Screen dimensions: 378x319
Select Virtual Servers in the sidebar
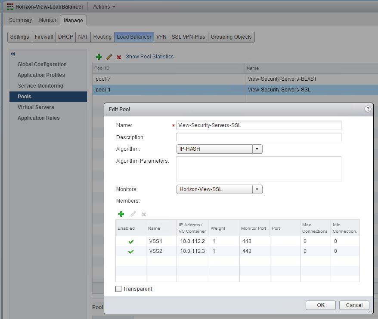(x=36, y=107)
